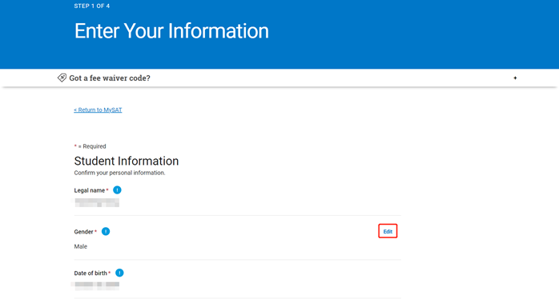559x299 pixels.
Task: Open the Legal name info icon
Action: [117, 190]
